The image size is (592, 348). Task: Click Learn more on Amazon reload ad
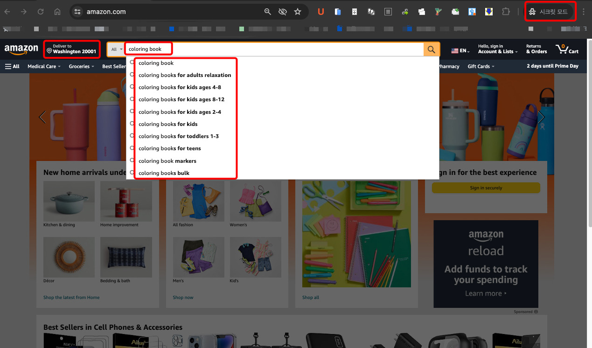click(486, 293)
